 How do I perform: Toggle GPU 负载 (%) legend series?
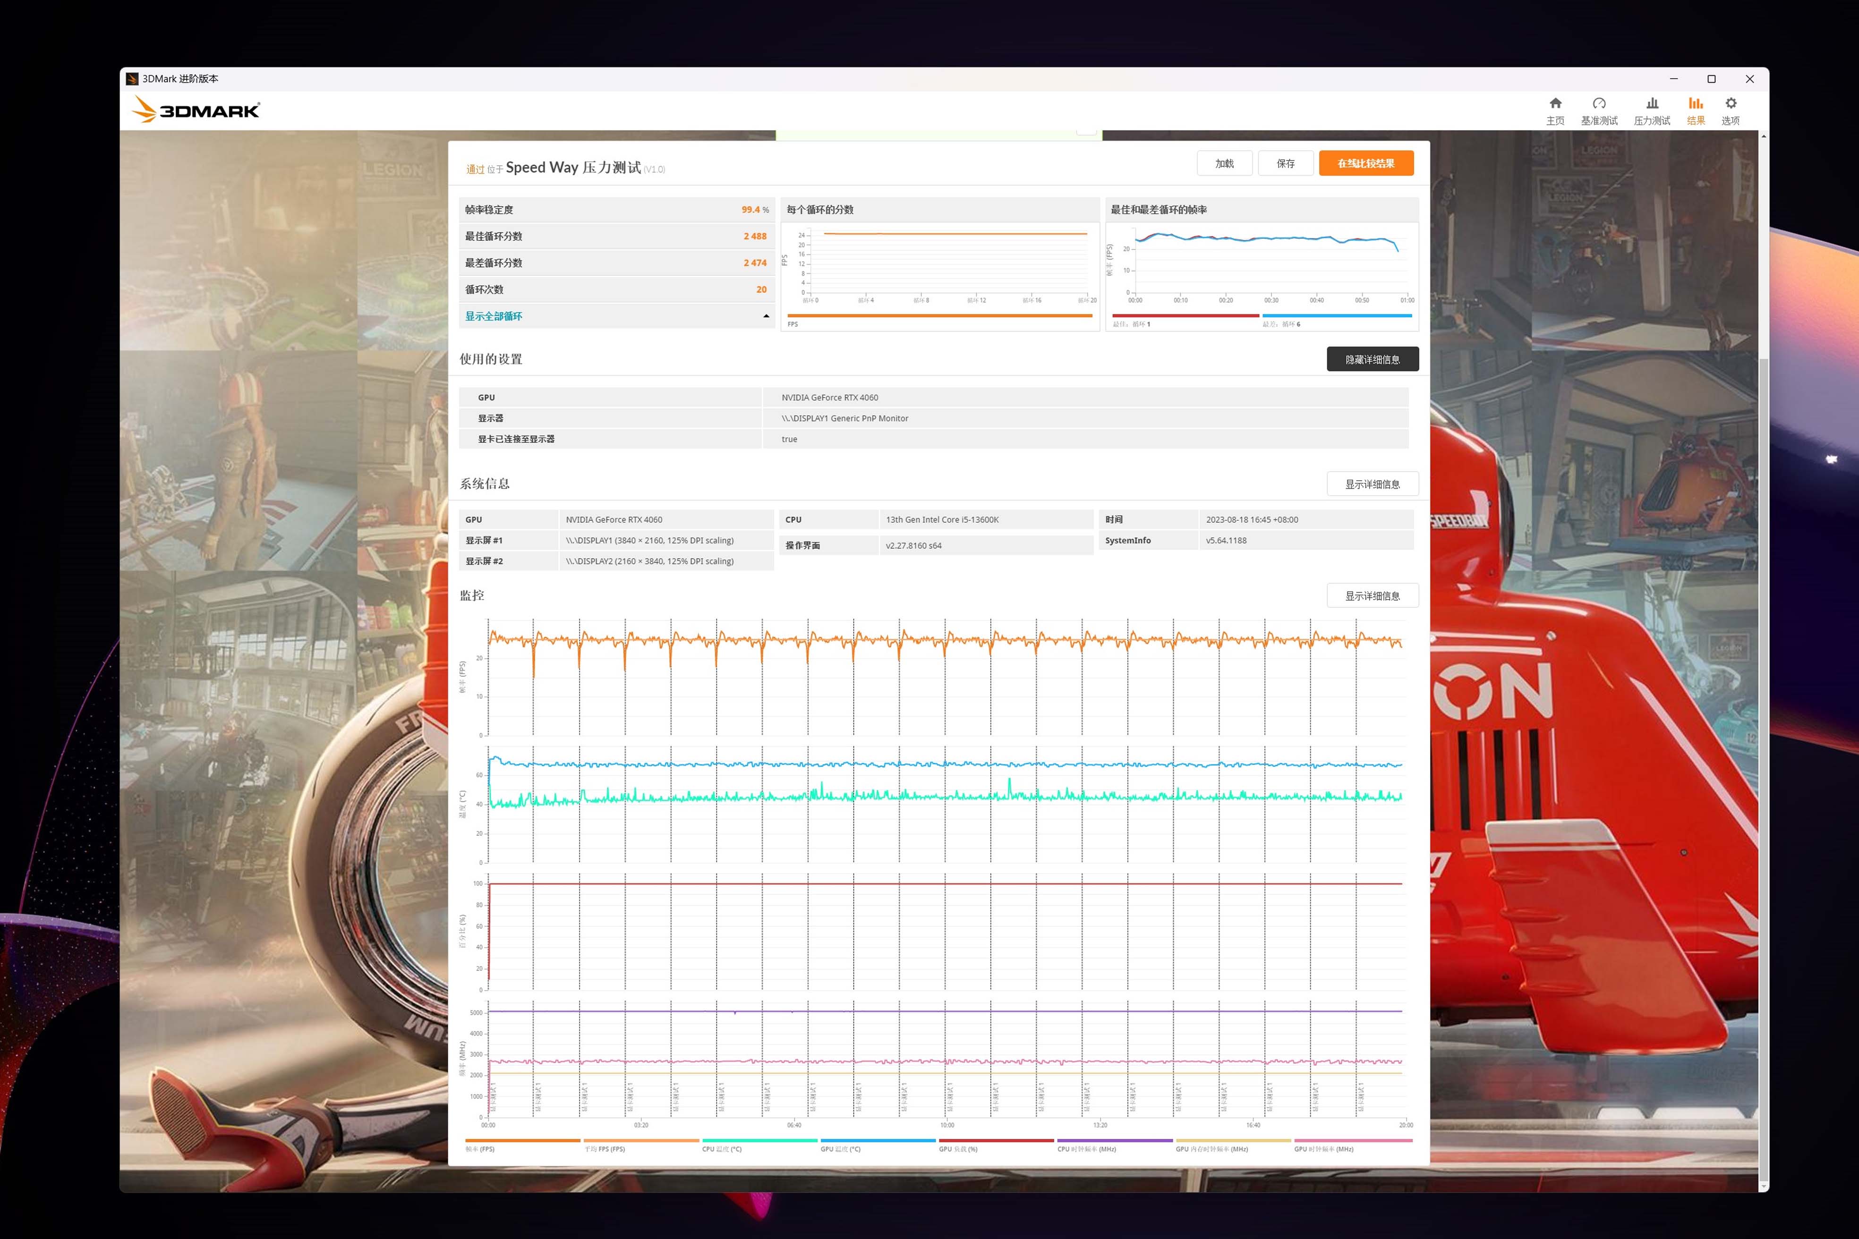(x=958, y=1149)
